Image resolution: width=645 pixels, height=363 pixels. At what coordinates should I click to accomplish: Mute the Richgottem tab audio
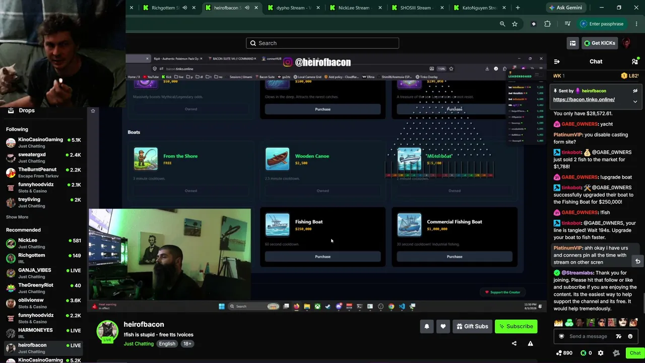[x=185, y=8]
